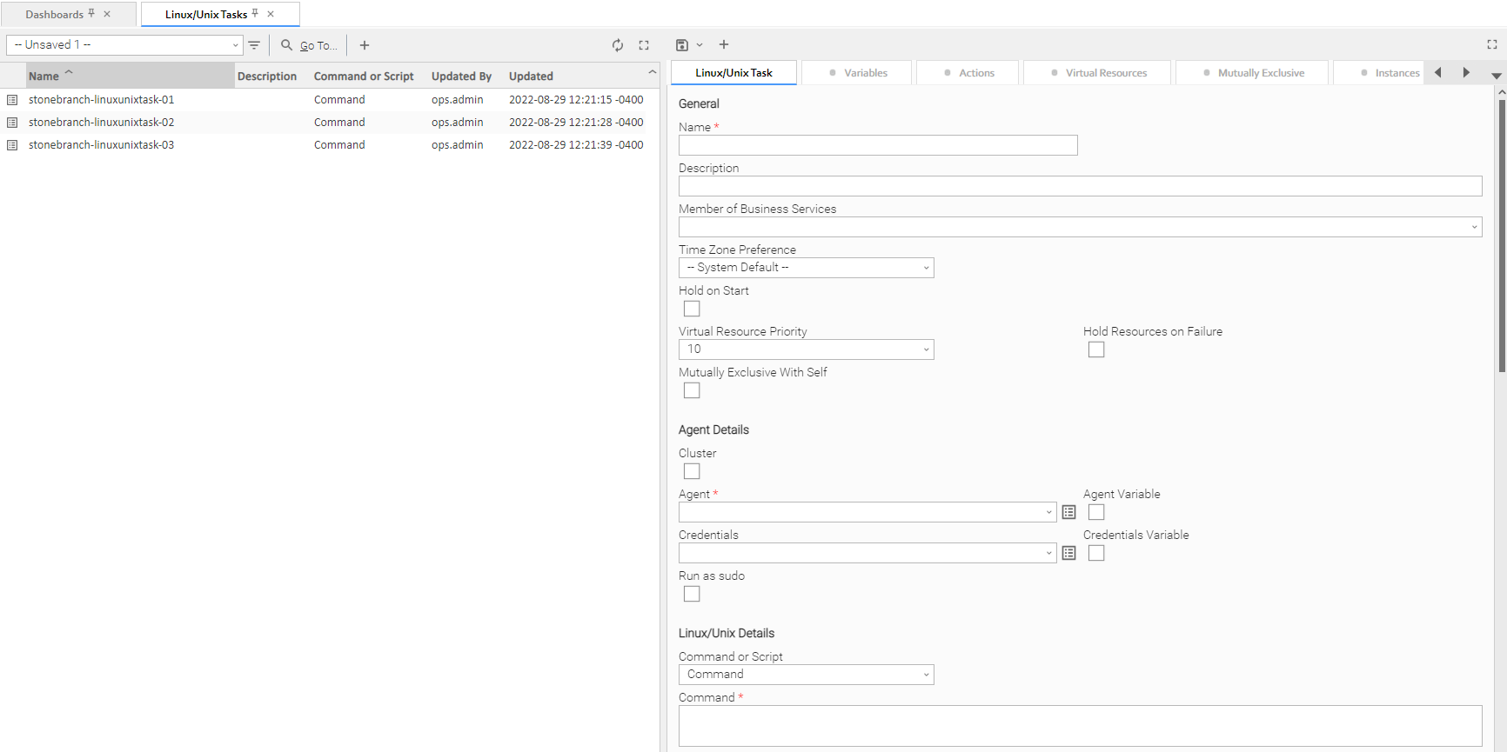Open Agent details icon next to Agent field
The height and width of the screenshot is (752, 1507).
(x=1069, y=513)
